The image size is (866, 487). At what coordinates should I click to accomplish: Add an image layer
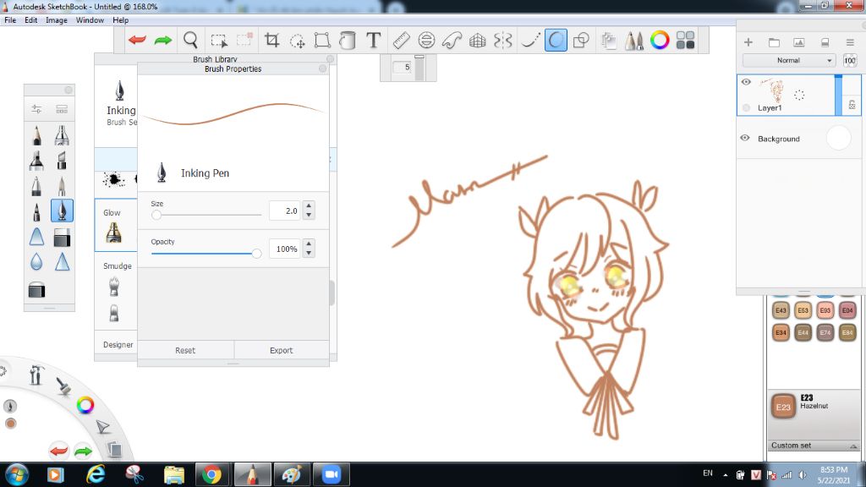click(x=798, y=42)
